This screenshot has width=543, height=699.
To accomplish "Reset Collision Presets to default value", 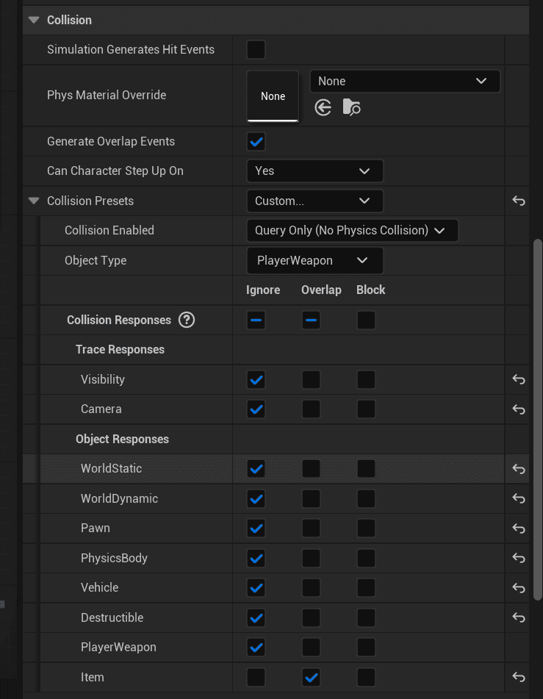I will tap(519, 201).
